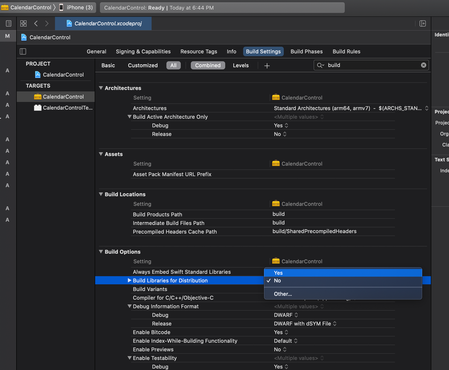Click the M status marker in navigator
449x370 pixels.
pyautogui.click(x=7, y=36)
